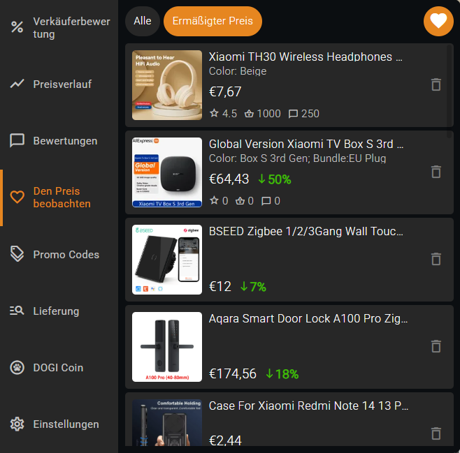Open Einstellungen gear icon

[17, 424]
